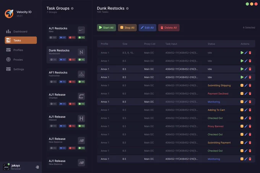This screenshot has width=260, height=173.
Task: Click the Actions column header
Action: point(245,44)
